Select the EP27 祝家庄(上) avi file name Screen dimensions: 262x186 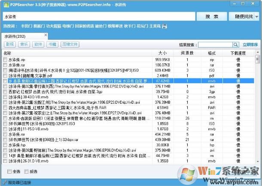pyautogui.click(x=75, y=113)
